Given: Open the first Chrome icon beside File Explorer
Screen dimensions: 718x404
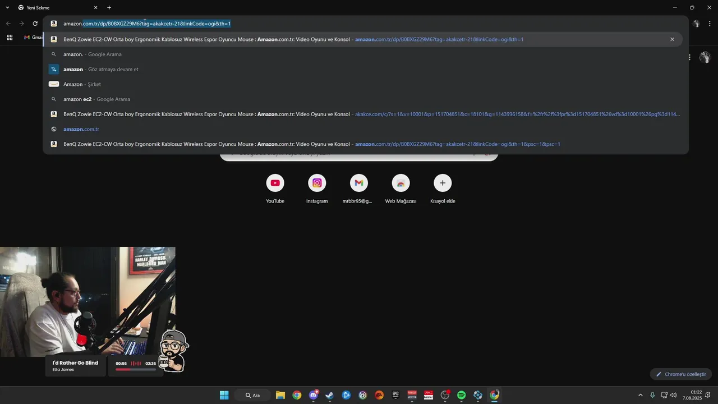Looking at the screenshot, I should 297,395.
